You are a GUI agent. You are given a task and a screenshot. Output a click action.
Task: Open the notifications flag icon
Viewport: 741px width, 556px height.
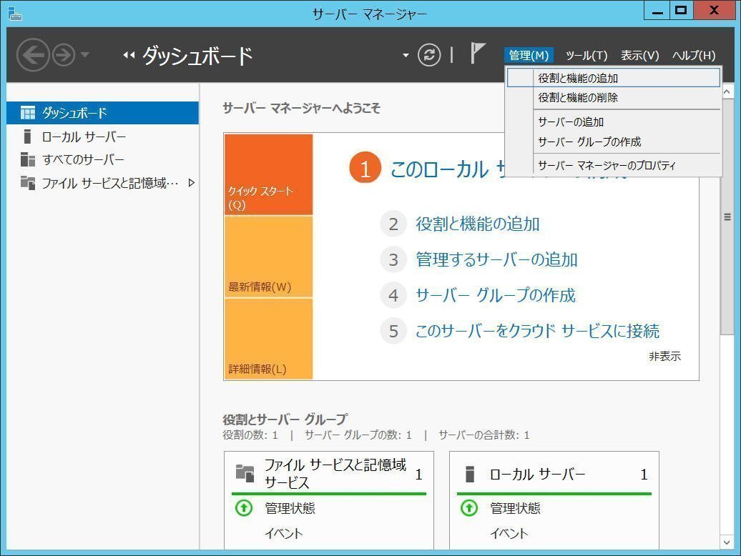point(477,54)
